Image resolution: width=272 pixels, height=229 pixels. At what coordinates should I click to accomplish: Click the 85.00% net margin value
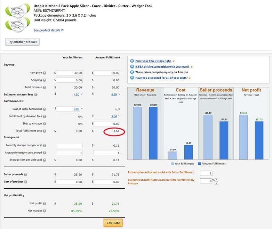76,211
